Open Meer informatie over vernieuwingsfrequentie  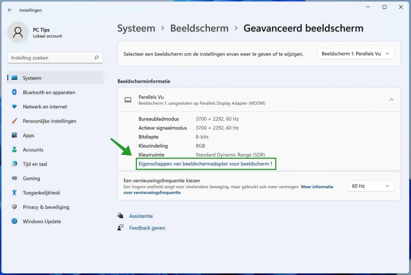coord(317,187)
